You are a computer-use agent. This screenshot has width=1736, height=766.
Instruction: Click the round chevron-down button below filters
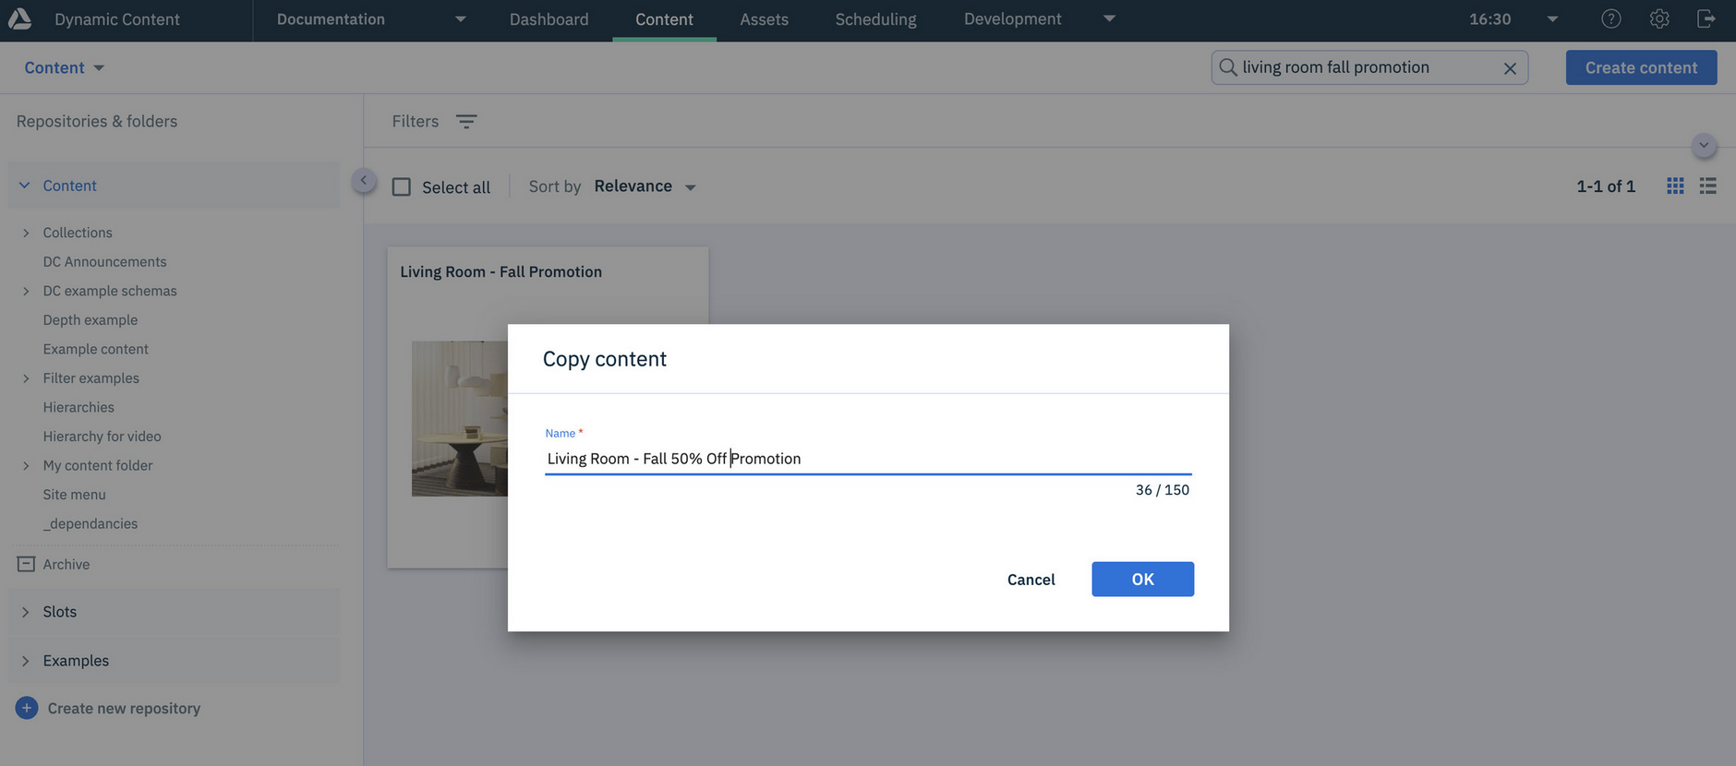coord(1704,146)
